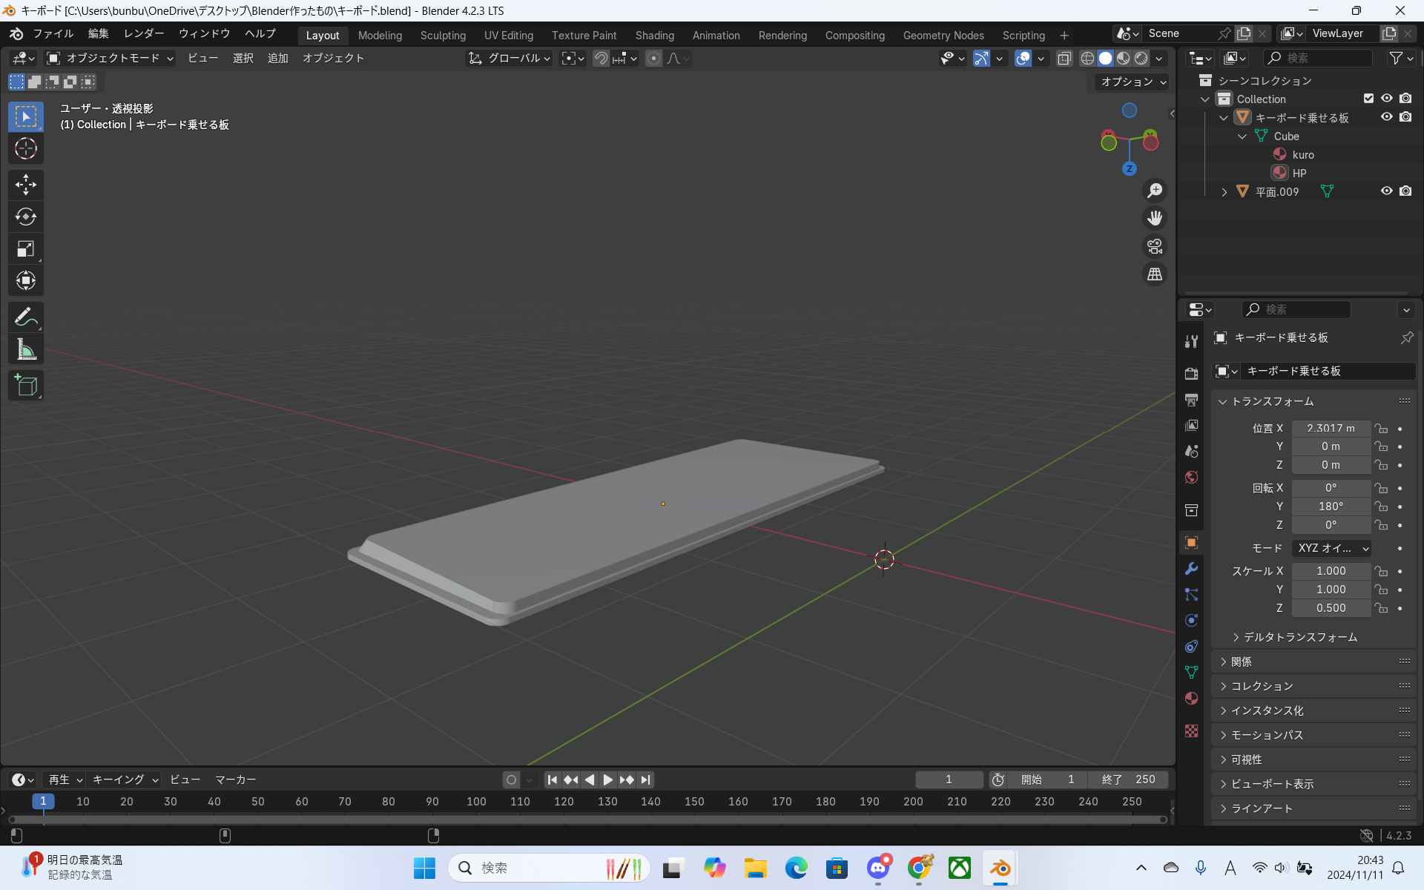Viewport: 1424px width, 890px height.
Task: Toggle camera view in viewport
Action: [x=1155, y=246]
